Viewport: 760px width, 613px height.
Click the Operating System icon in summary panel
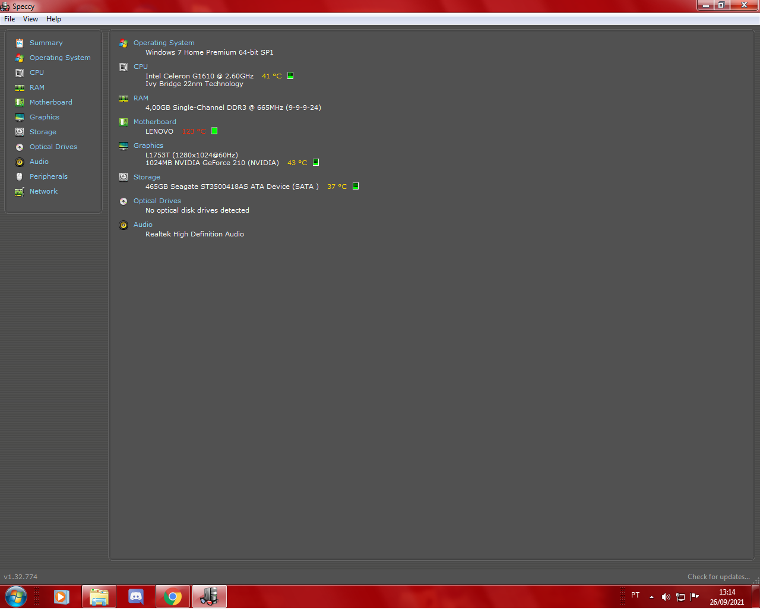point(123,43)
